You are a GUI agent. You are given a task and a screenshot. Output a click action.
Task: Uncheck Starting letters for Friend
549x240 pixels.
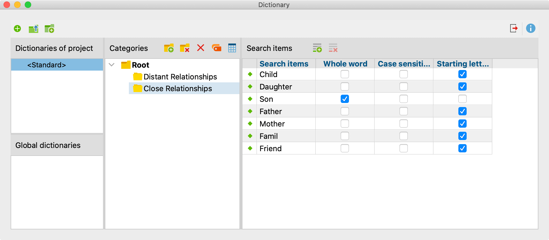(463, 148)
